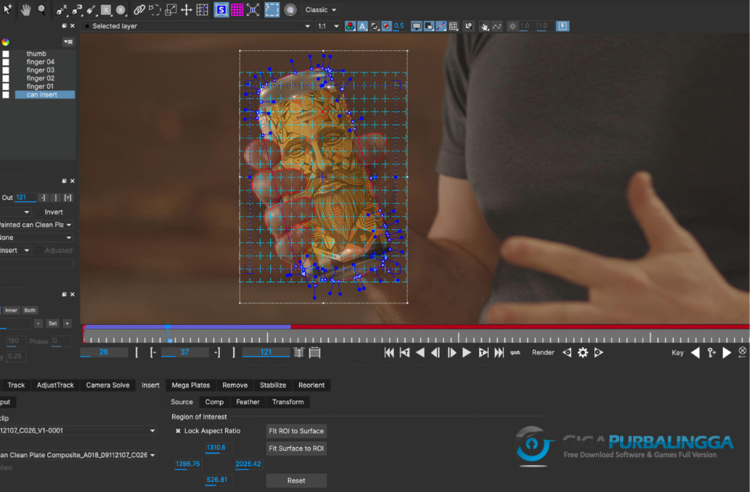Switch to the Mega Plates tab
This screenshot has width=750, height=492.
coord(190,384)
